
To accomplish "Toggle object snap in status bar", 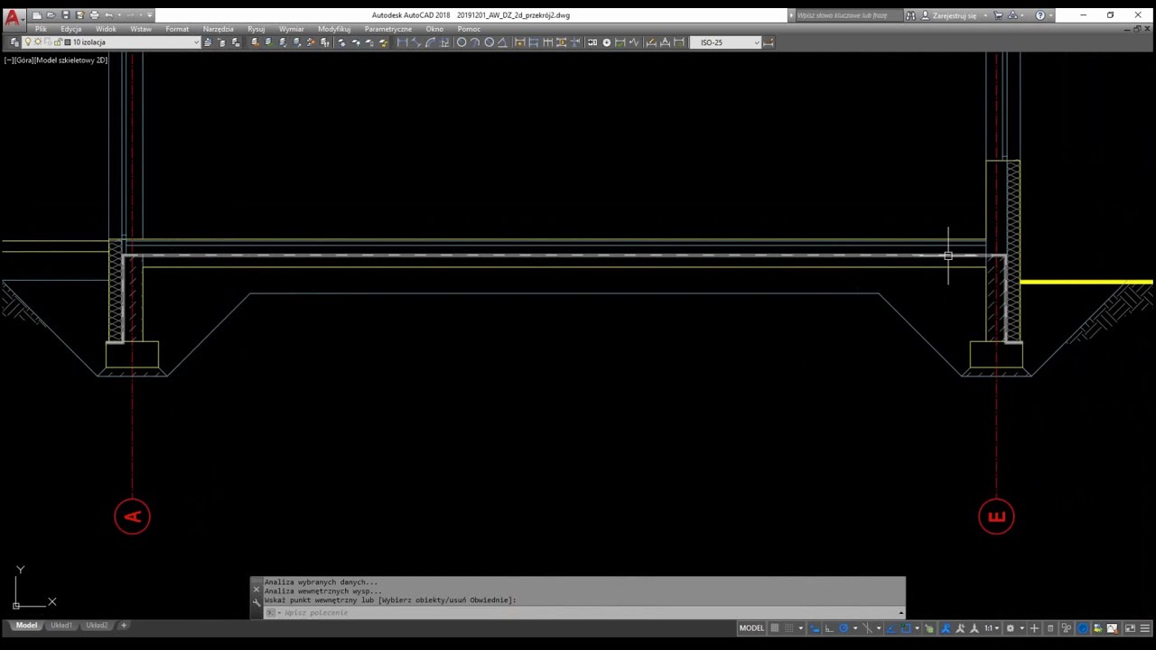I will click(906, 628).
